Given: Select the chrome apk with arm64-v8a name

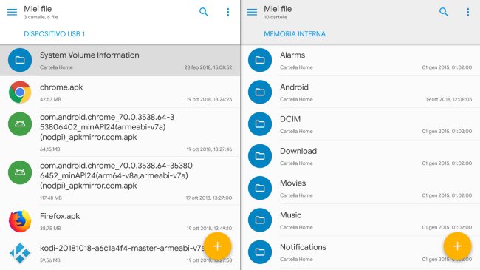Looking at the screenshot, I should [x=117, y=175].
